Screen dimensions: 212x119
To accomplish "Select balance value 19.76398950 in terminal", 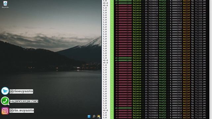I will (151, 32).
